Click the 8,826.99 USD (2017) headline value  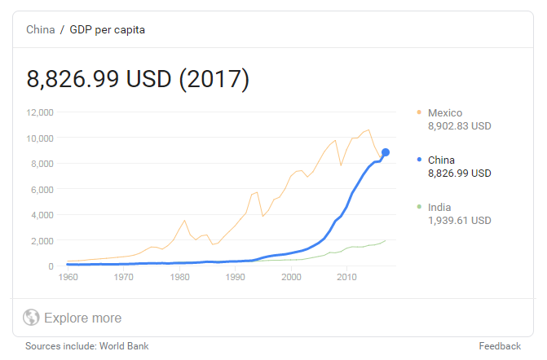pos(138,79)
